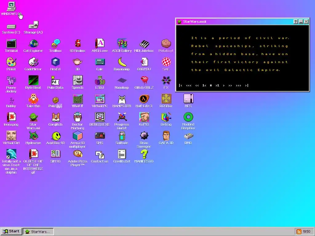Open the Half-Life 3 icon
Image resolution: width=315 pixels, height=236 pixels.
144,101
